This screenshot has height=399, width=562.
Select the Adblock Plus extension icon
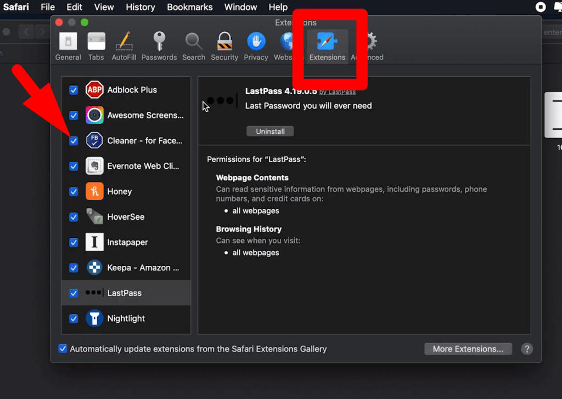[x=94, y=89]
